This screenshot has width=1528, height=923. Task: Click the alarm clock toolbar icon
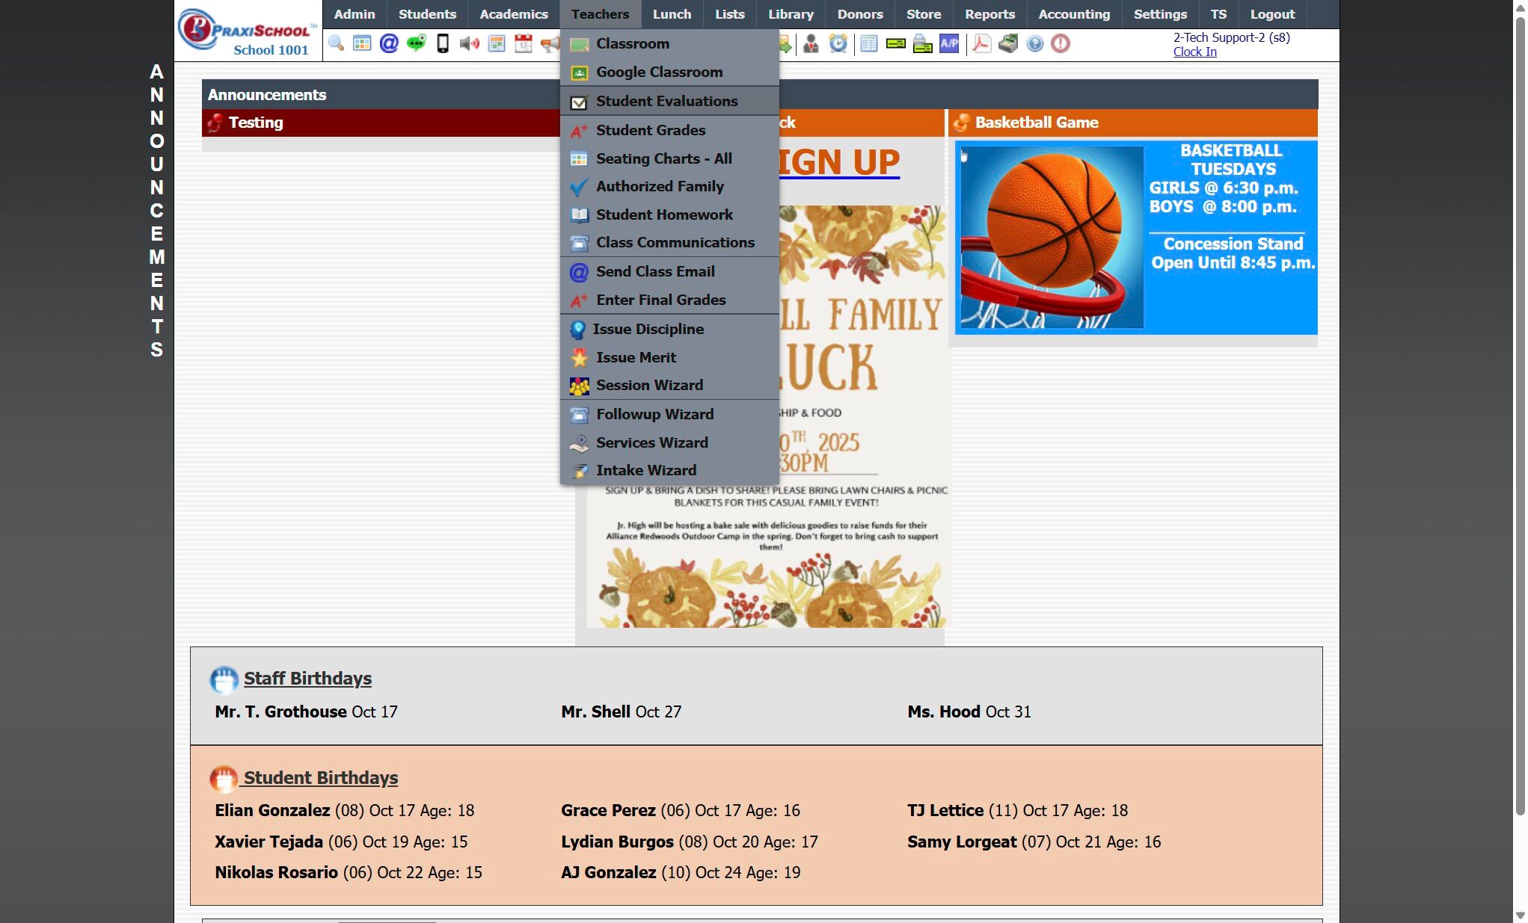[x=838, y=44]
